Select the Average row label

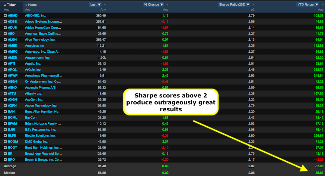click(10, 166)
